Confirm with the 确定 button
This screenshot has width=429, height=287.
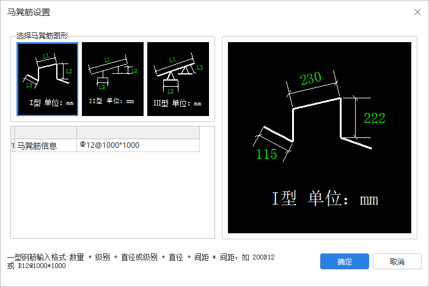(345, 261)
